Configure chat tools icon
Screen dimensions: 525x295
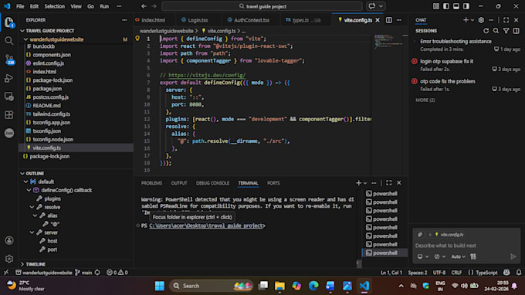tap(473, 256)
